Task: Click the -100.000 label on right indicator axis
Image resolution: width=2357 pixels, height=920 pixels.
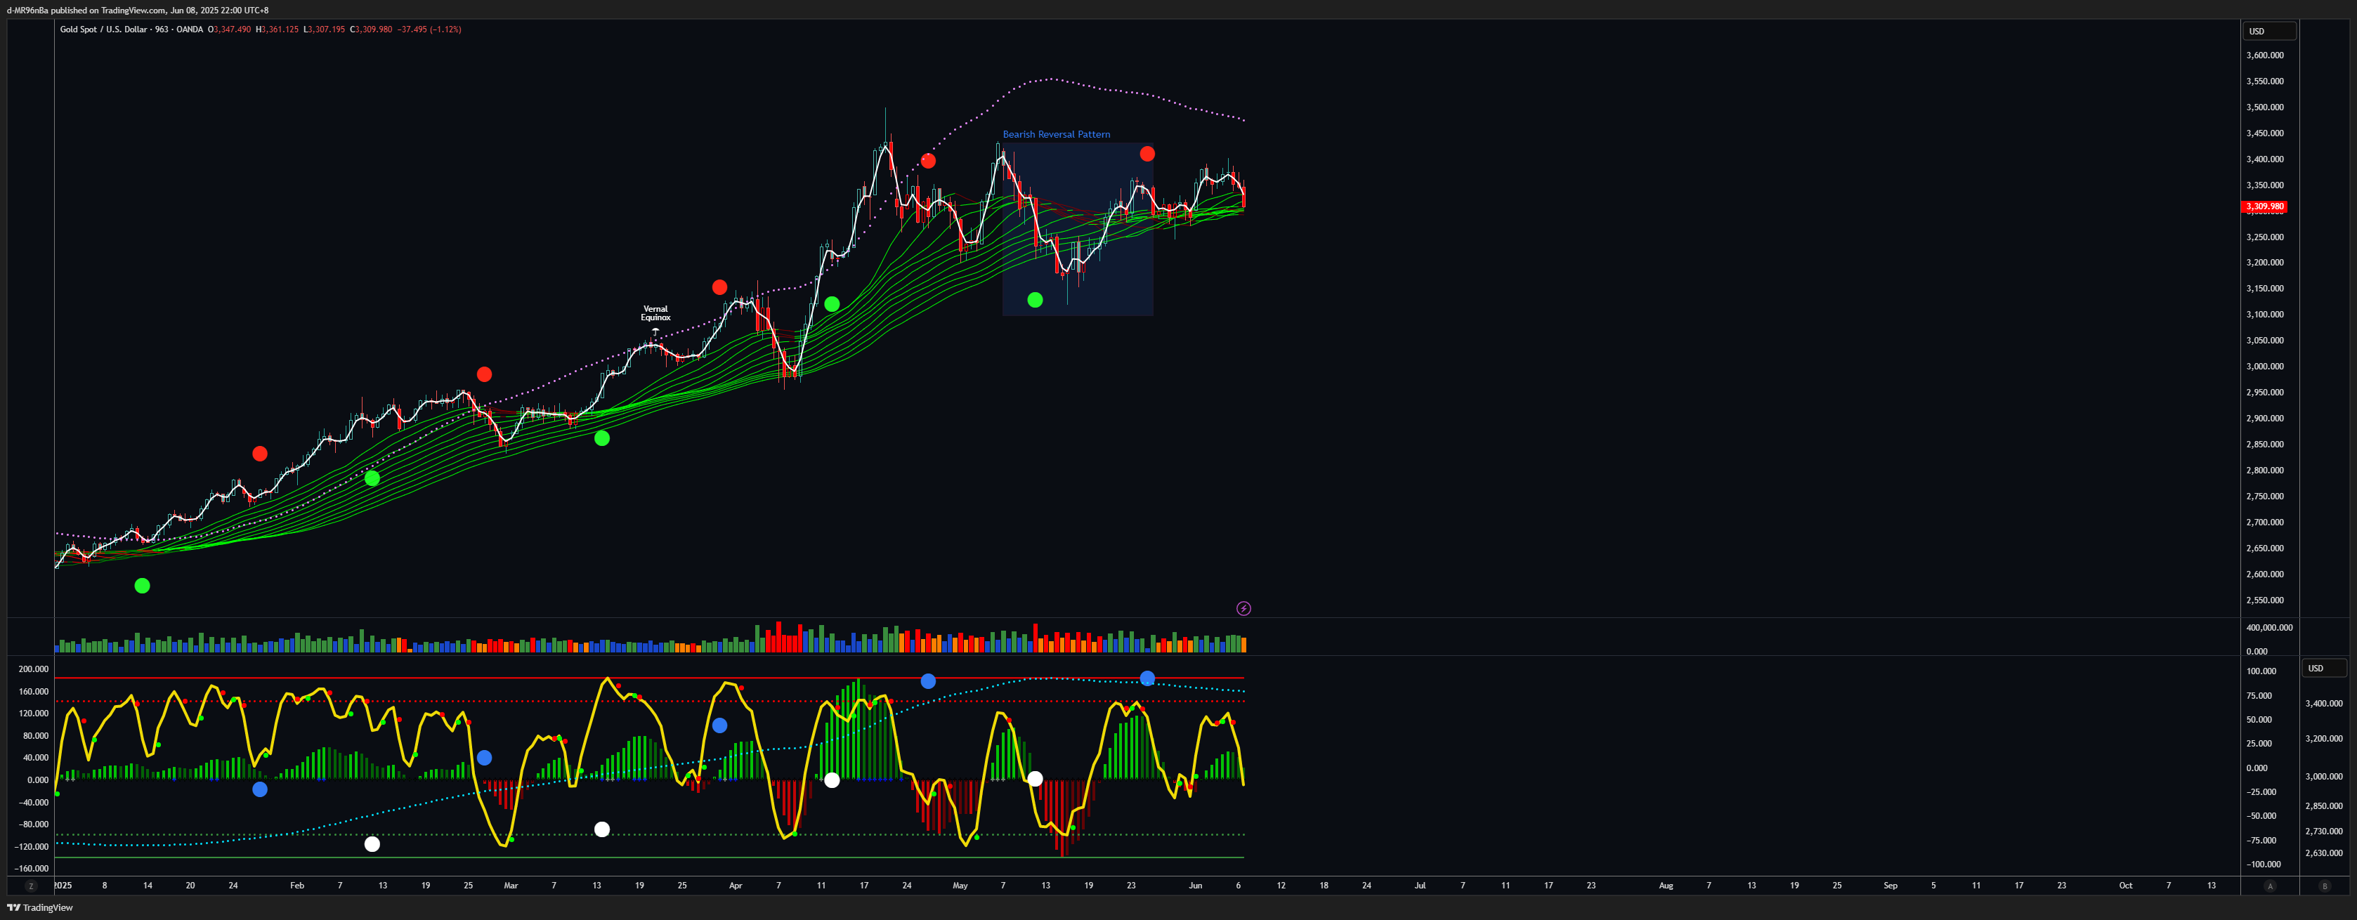Action: (x=2264, y=865)
